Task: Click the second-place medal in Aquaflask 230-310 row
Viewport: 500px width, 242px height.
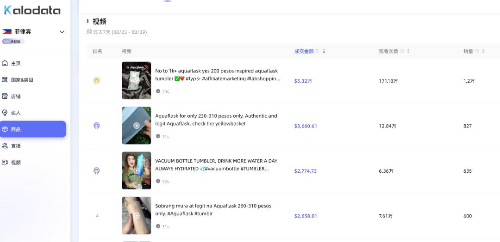Action: click(97, 126)
